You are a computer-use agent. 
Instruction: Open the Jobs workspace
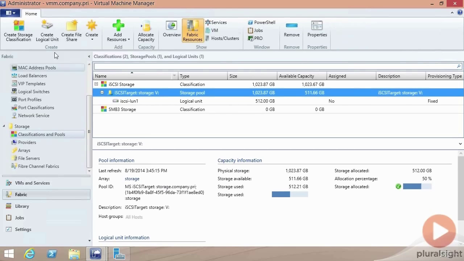click(46, 218)
